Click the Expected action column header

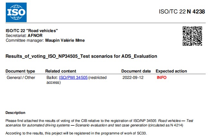point(171,71)
